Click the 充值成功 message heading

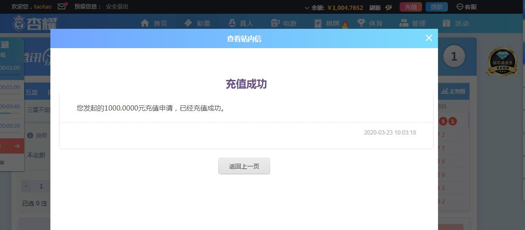[x=246, y=84]
